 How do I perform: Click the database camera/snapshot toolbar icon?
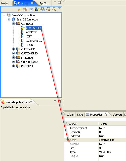coord(37,9)
